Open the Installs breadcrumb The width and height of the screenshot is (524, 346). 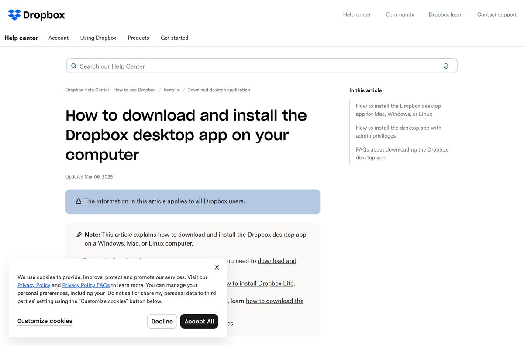click(171, 90)
